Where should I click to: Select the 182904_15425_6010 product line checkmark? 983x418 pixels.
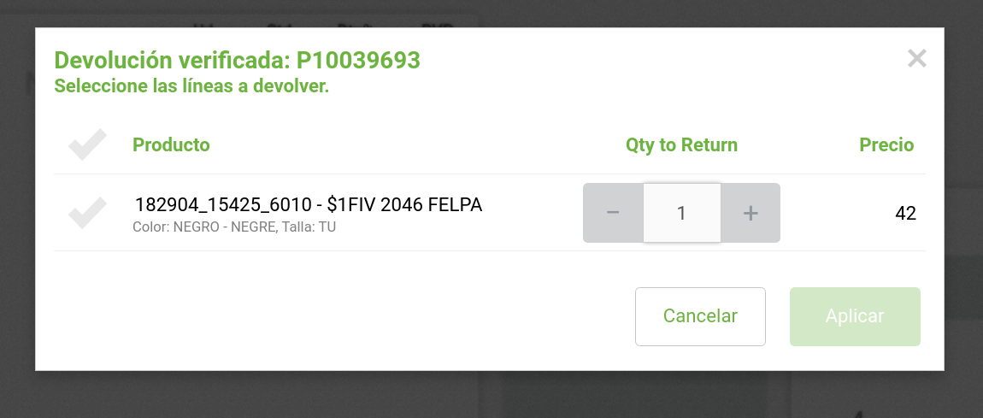(87, 213)
